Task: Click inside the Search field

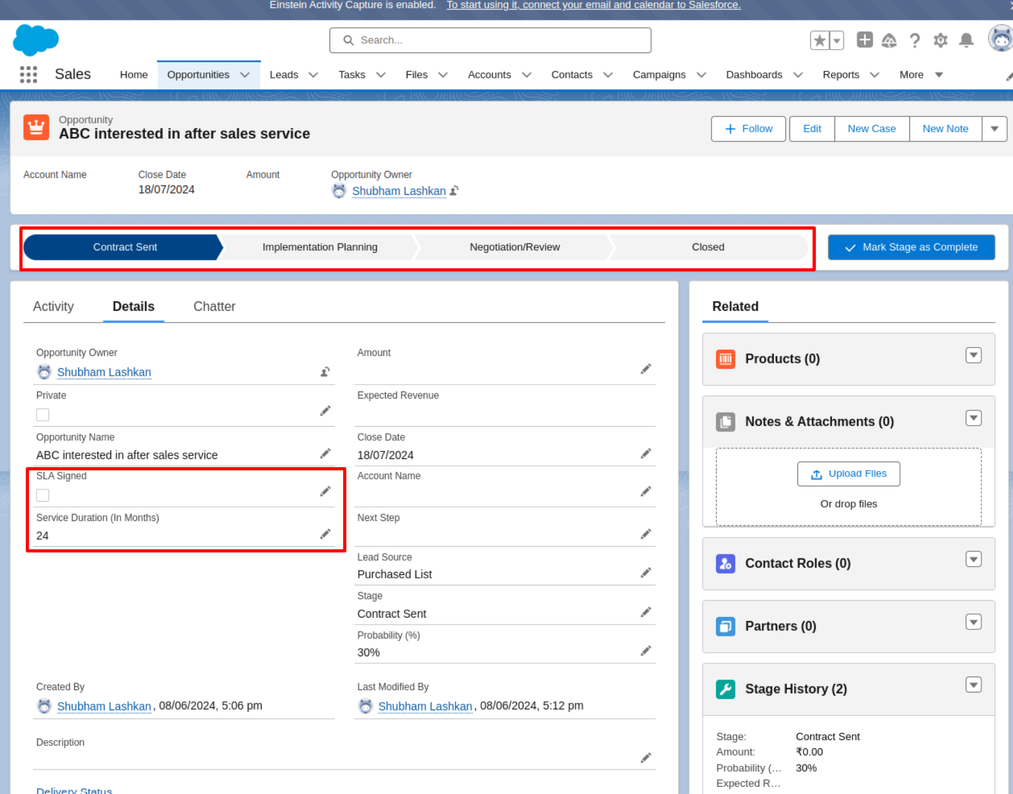Action: click(x=490, y=40)
